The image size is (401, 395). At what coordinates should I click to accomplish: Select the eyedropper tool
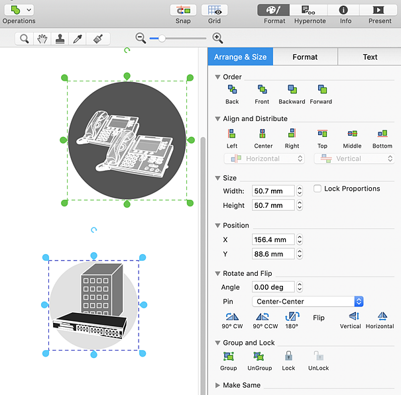pyautogui.click(x=77, y=39)
